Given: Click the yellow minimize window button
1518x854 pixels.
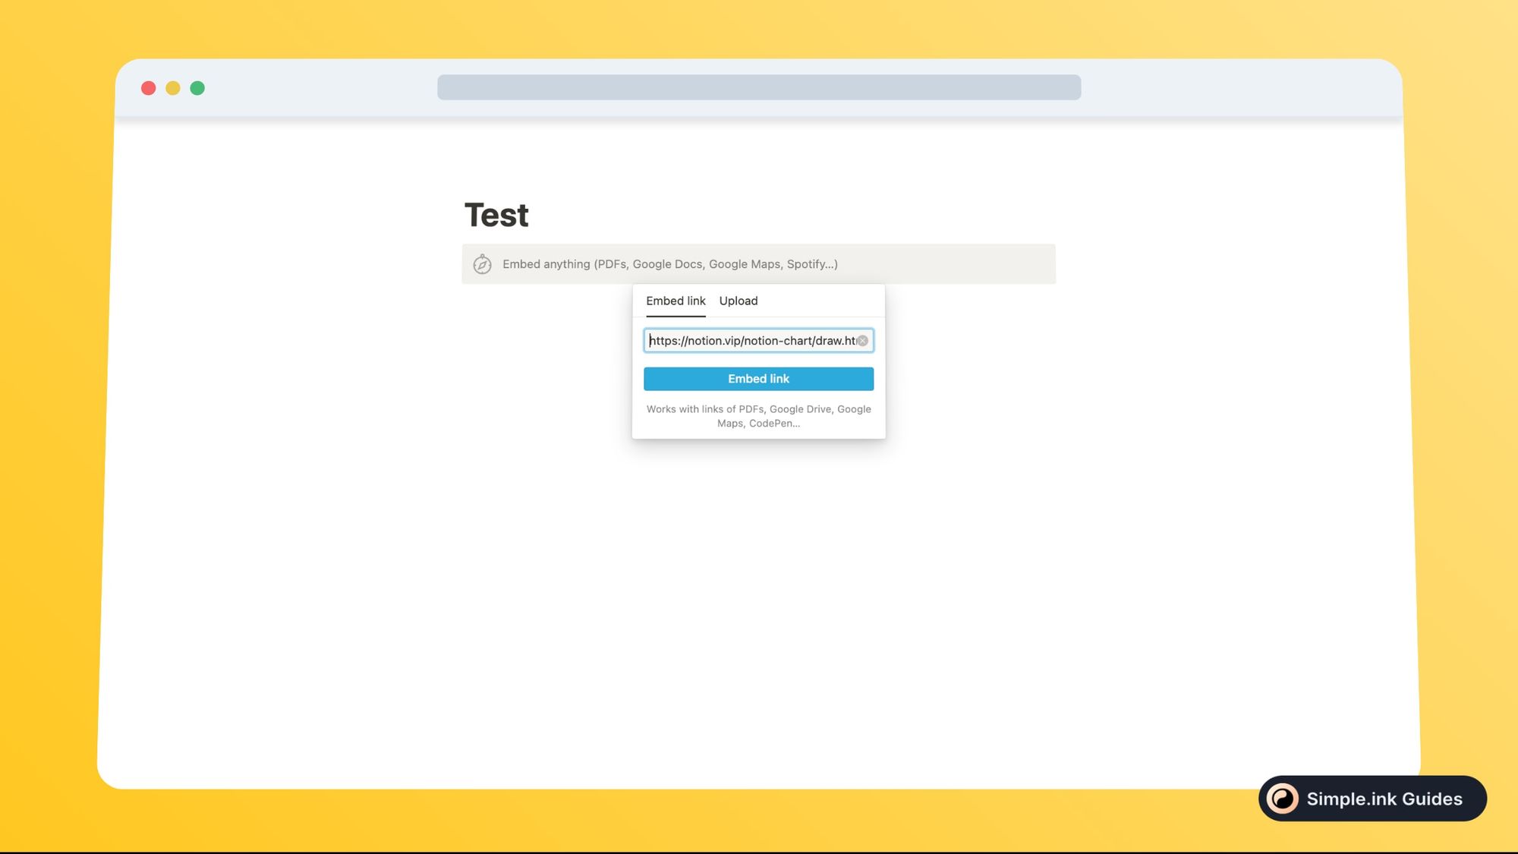Looking at the screenshot, I should [x=173, y=88].
